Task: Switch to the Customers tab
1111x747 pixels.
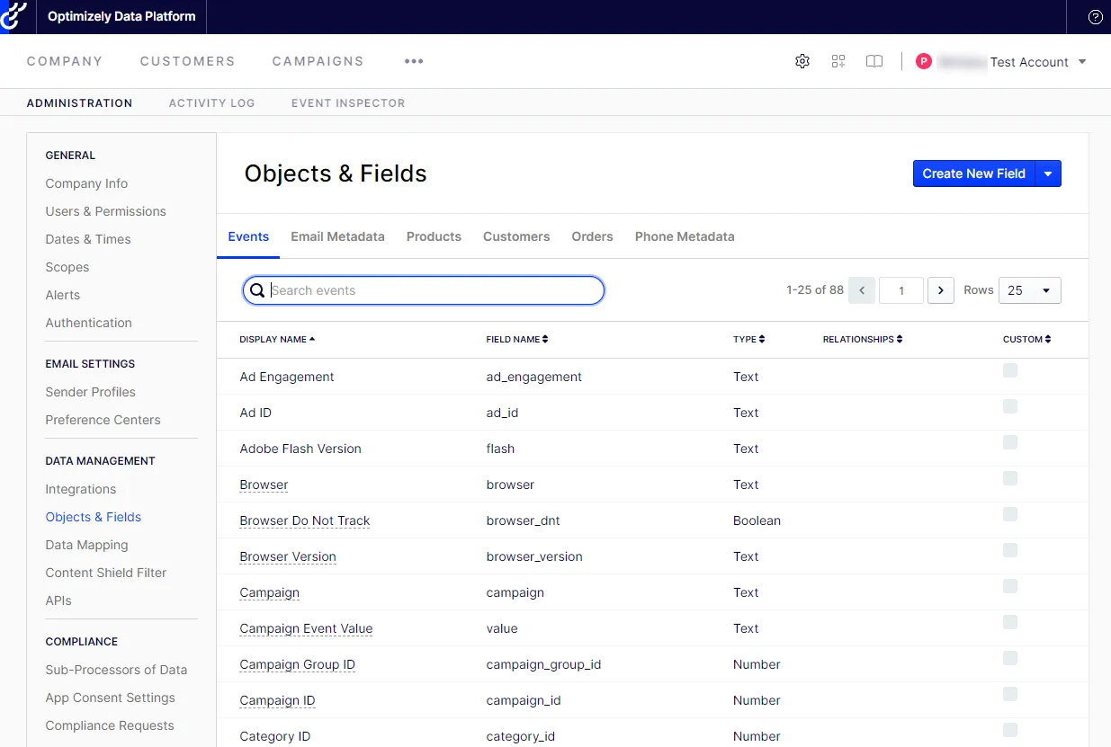Action: pyautogui.click(x=516, y=236)
